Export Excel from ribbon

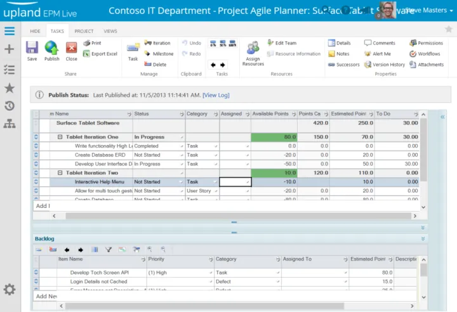coord(100,54)
